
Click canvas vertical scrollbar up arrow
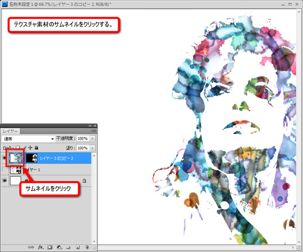[x=299, y=12]
